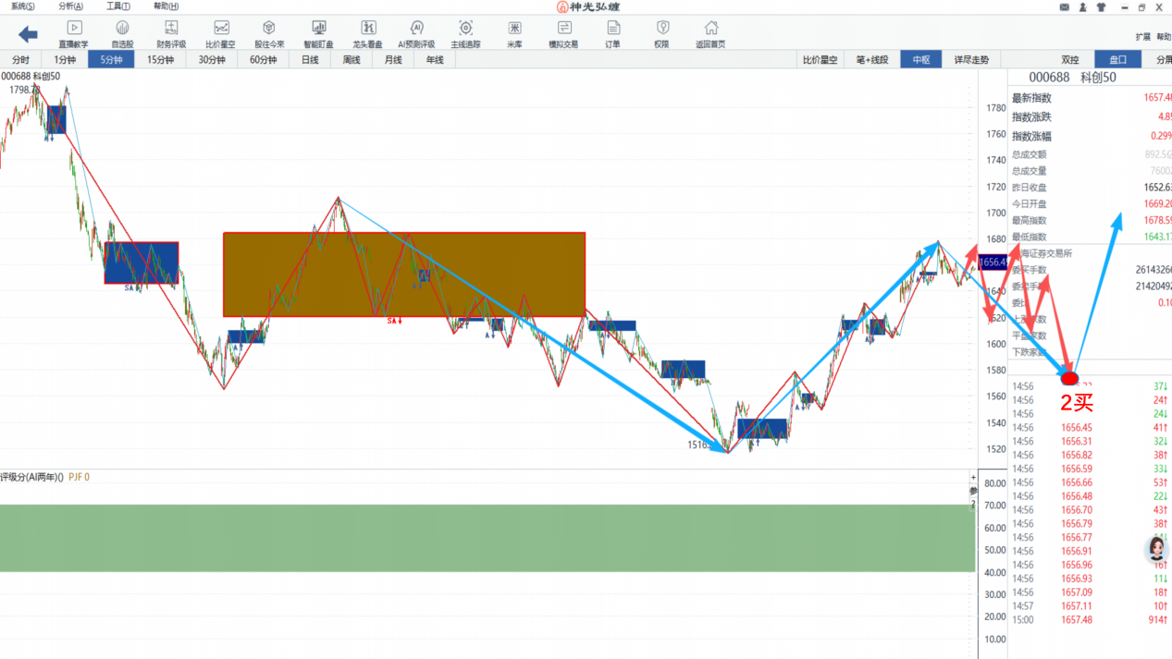Toggle the 笔+线段 overlay button
Image resolution: width=1172 pixels, height=659 pixels.
point(872,60)
